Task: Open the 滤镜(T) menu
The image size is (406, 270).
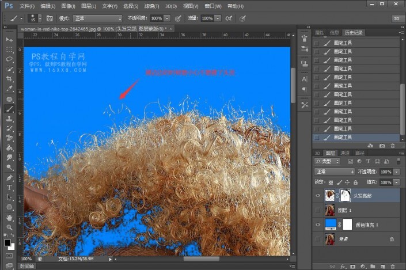Action: (152, 6)
